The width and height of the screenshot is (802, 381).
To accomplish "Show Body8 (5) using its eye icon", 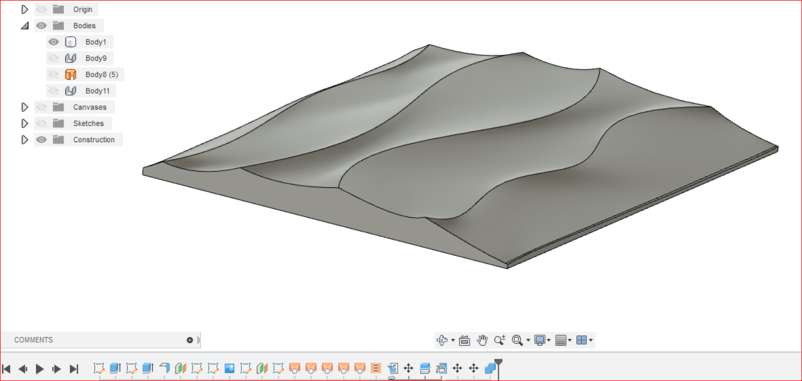I will click(53, 74).
